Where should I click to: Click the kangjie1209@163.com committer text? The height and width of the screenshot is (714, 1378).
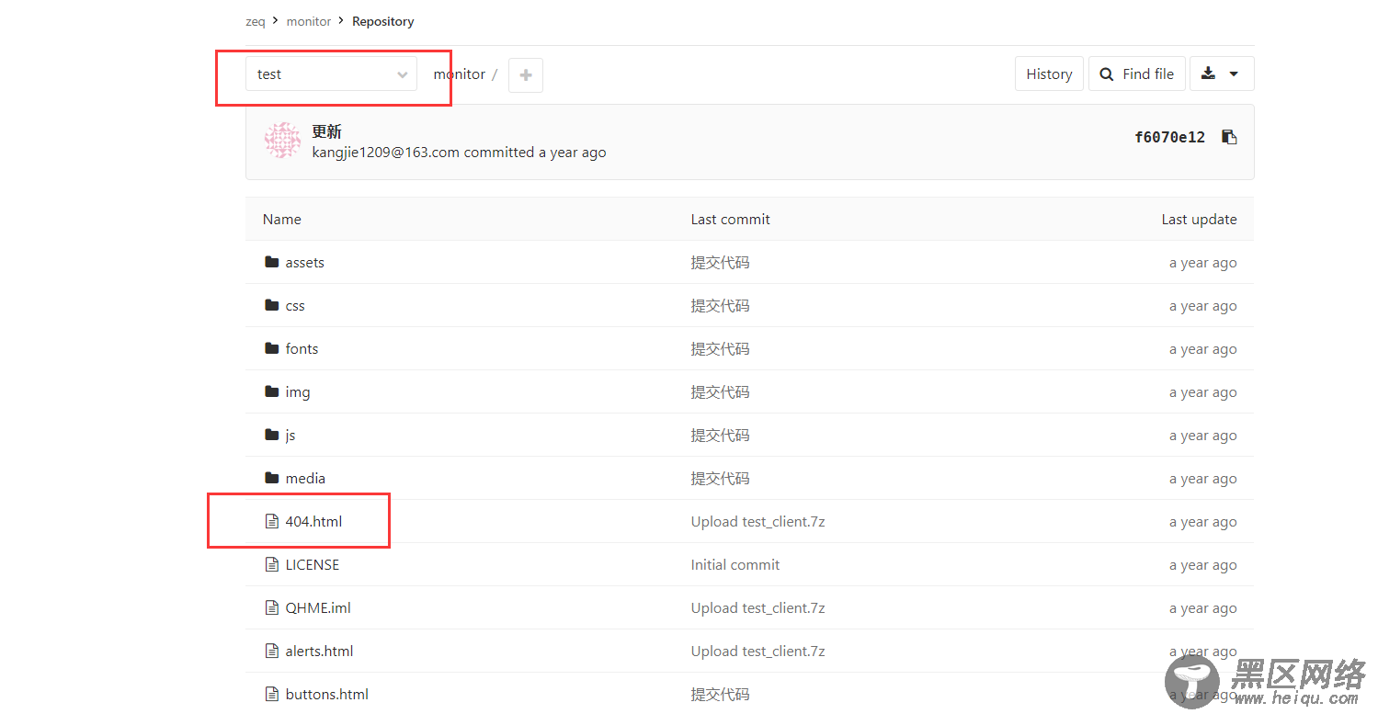[385, 153]
